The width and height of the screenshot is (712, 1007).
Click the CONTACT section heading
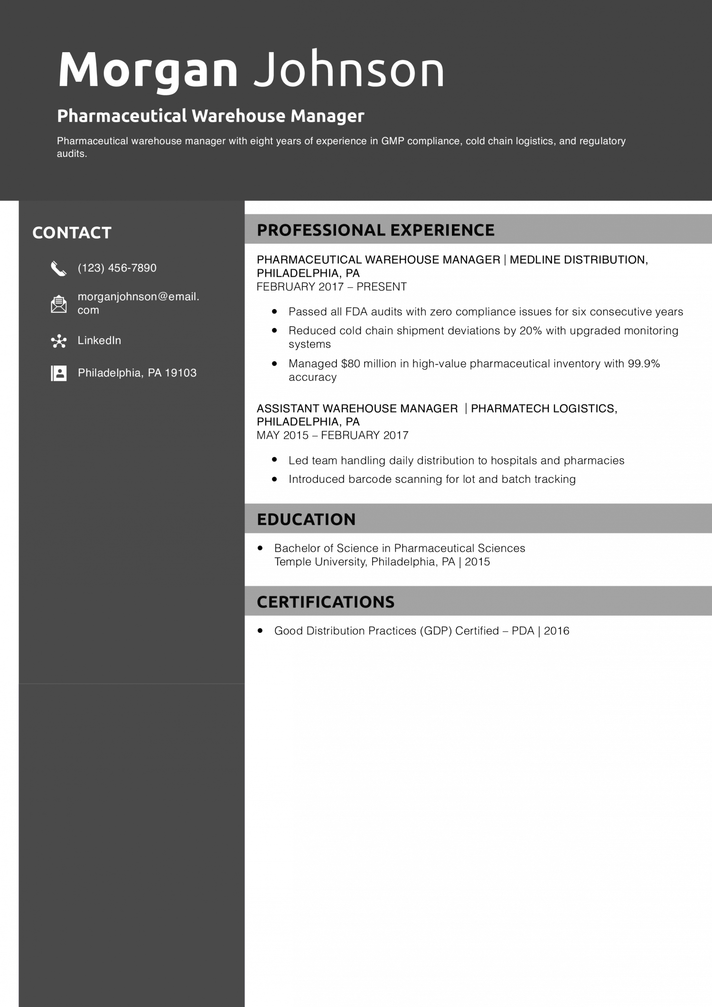coord(72,233)
